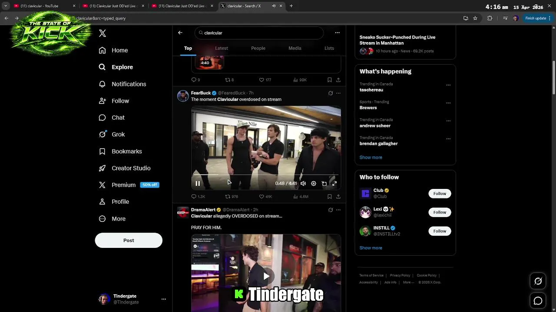The height and width of the screenshot is (312, 556).
Task: View FearBuck post analytics 4.6M
Action: [x=301, y=197]
